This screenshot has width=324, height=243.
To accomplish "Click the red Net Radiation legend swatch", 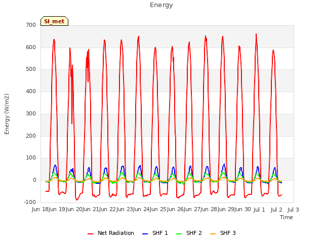I will pyautogui.click(x=91, y=234).
